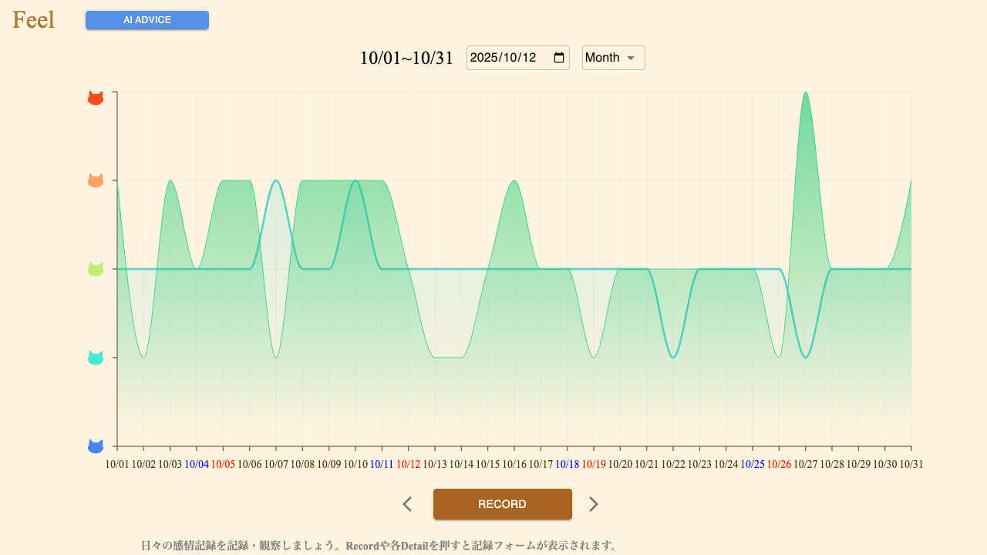Click the 10/31 date label on axis
The height and width of the screenshot is (555, 987).
[x=911, y=464]
